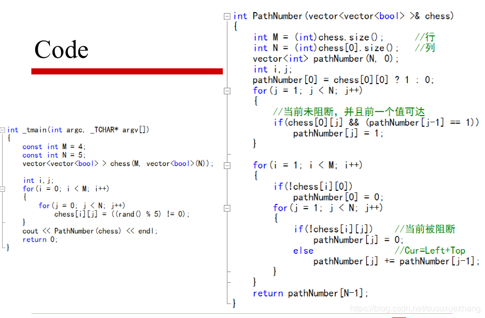Collapse the for(i = 0; i < M) loop fold
Image resolution: width=485 pixels, height=318 pixels.
[x=3, y=189]
